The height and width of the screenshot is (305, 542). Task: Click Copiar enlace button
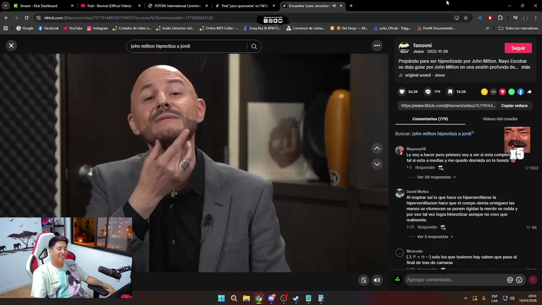[x=514, y=105]
